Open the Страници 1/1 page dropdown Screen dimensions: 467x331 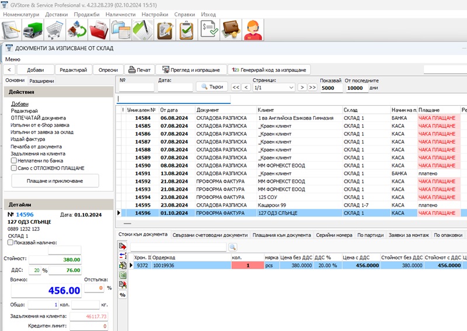[x=274, y=88]
